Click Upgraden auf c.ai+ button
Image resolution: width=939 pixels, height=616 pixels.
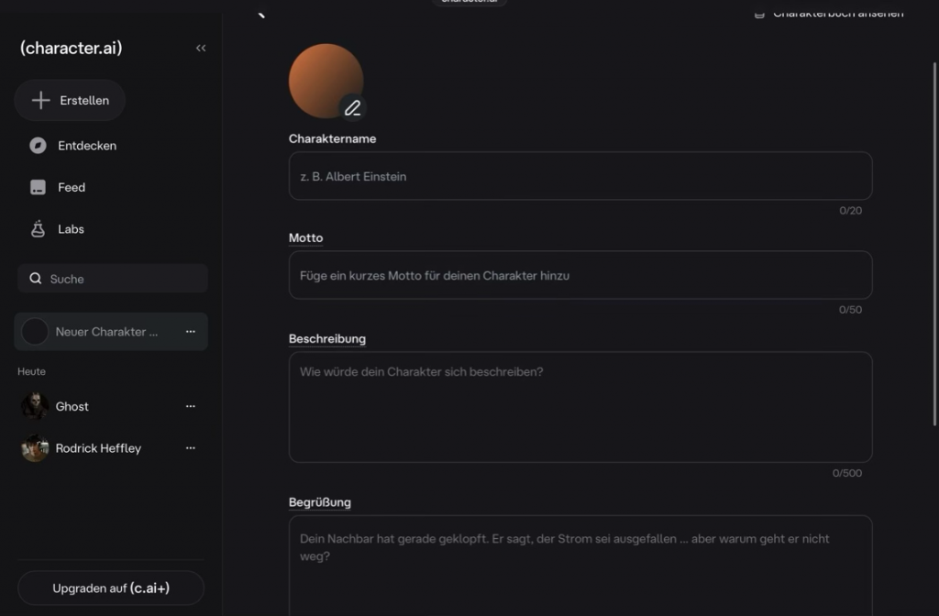pos(111,588)
